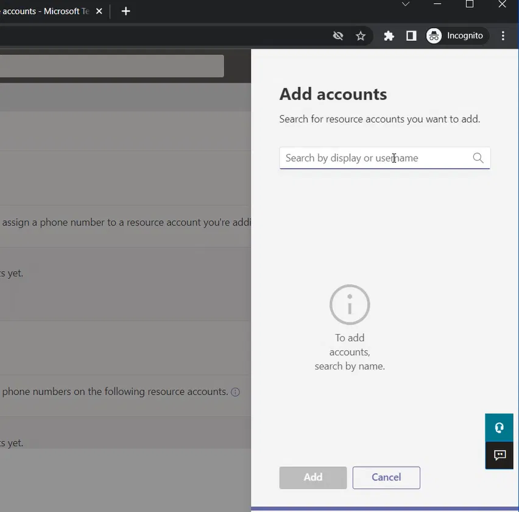Click the dimmed search bar behind the panel

[110, 66]
